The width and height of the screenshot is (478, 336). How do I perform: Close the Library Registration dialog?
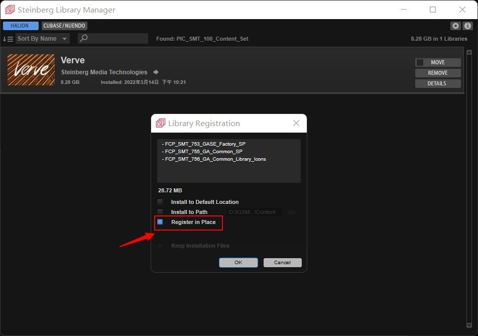click(296, 123)
